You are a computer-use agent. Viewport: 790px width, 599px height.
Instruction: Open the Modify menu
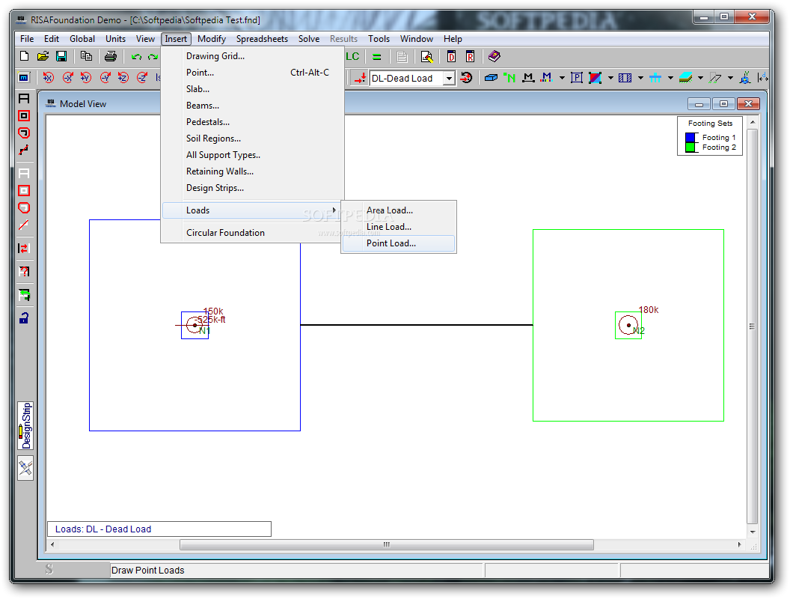(212, 39)
